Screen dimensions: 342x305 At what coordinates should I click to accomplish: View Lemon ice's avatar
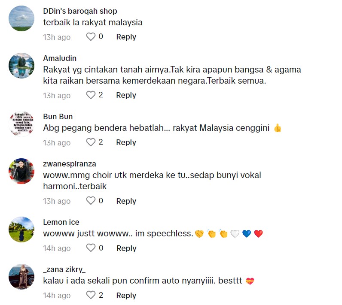click(21, 230)
